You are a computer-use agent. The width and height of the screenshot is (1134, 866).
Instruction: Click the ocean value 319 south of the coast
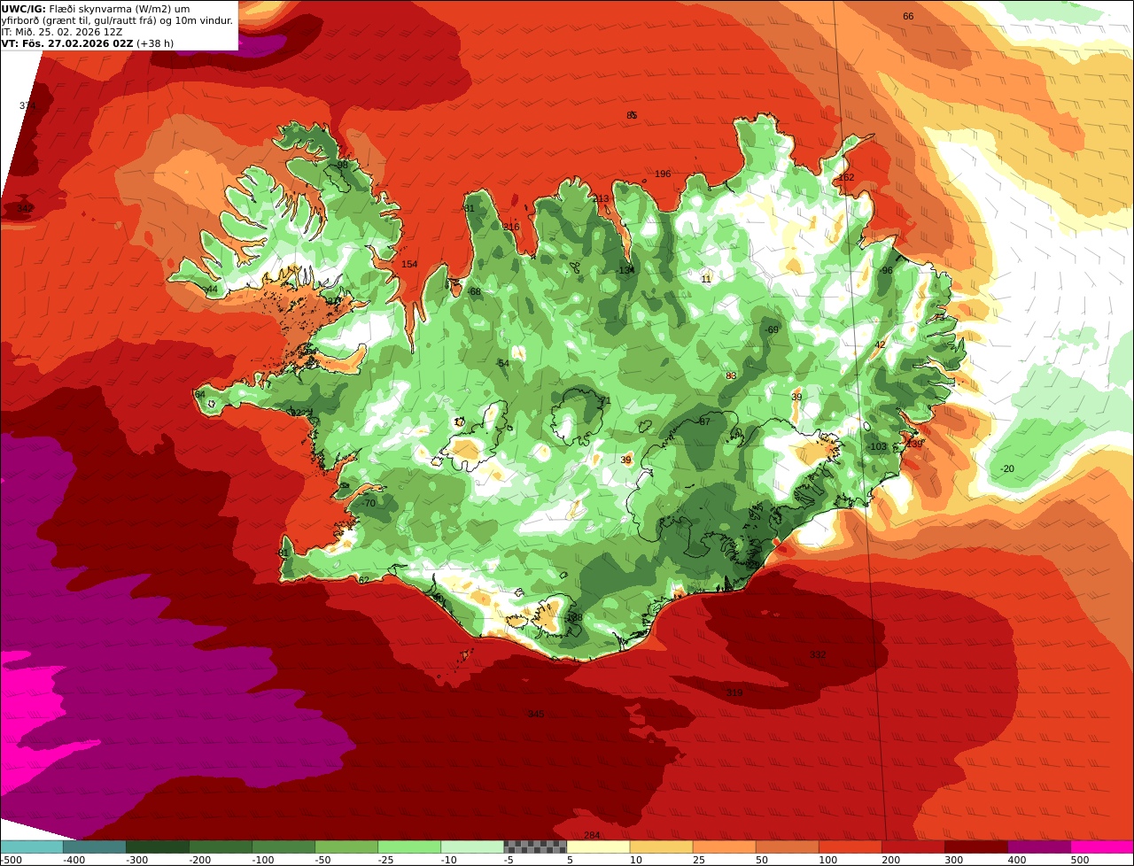click(734, 692)
